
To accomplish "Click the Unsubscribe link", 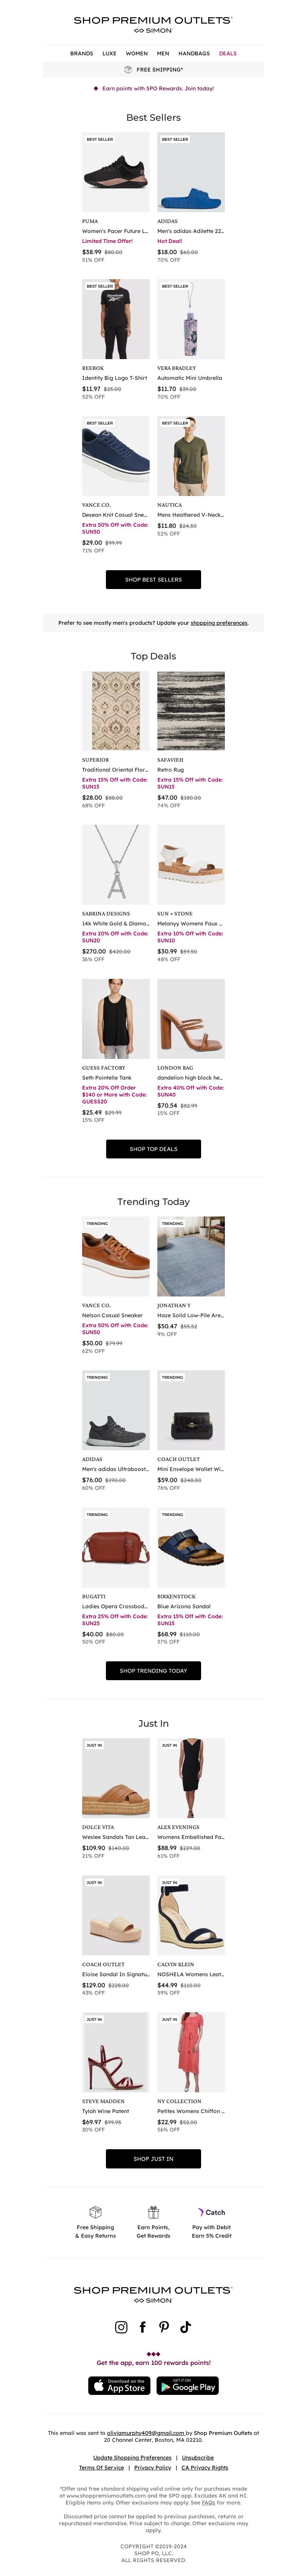I will tap(197, 2457).
